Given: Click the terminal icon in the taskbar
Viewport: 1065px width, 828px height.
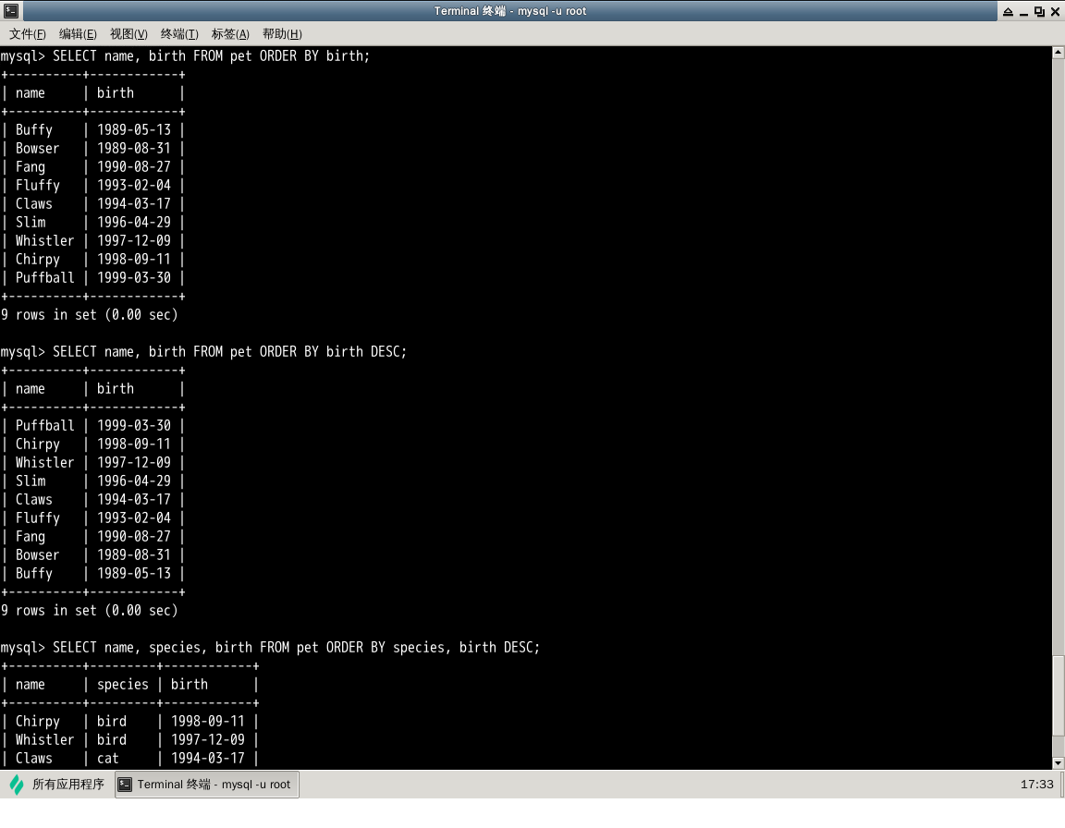Looking at the screenshot, I should pos(125,785).
